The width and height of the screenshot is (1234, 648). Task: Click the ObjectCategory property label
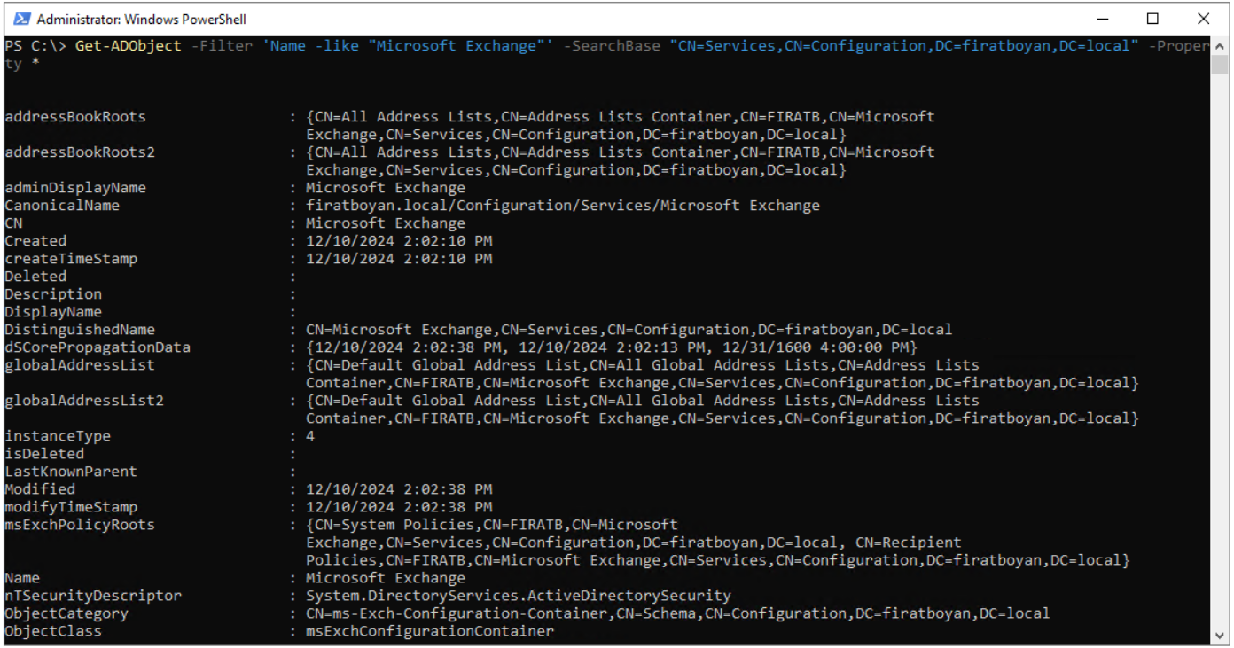pyautogui.click(x=66, y=613)
